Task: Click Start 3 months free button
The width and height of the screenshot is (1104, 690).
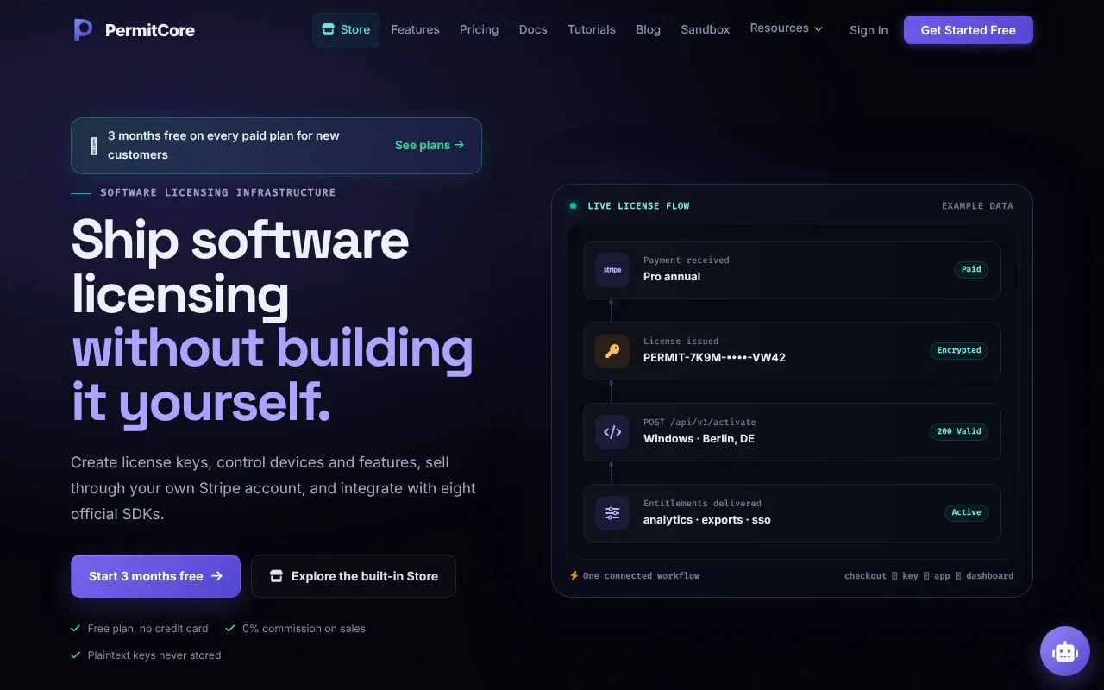Action: pyautogui.click(x=155, y=576)
